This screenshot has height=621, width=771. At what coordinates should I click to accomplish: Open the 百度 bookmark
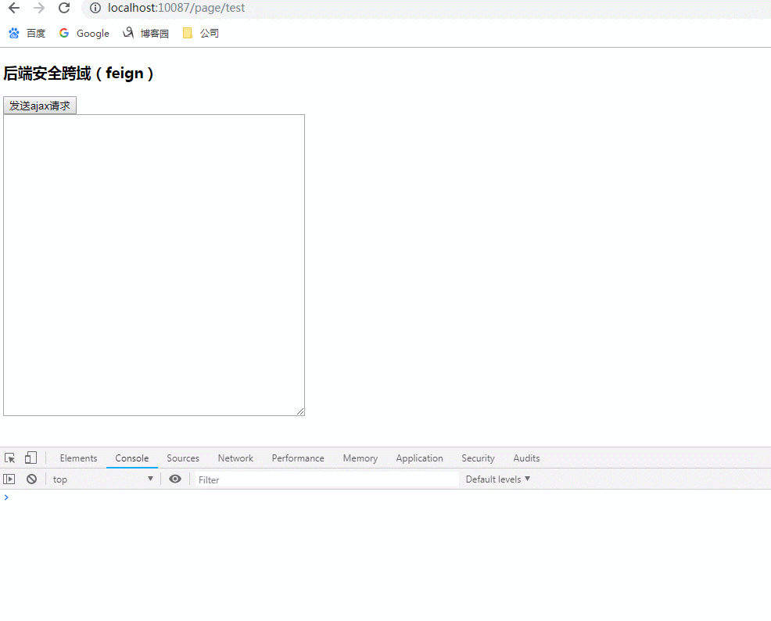pyautogui.click(x=27, y=33)
